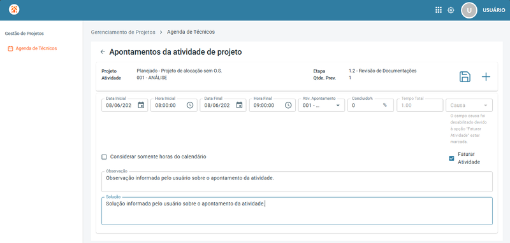510x243 pixels.
Task: Toggle Considerar somente horas do calendário checkbox
Action: [104, 157]
